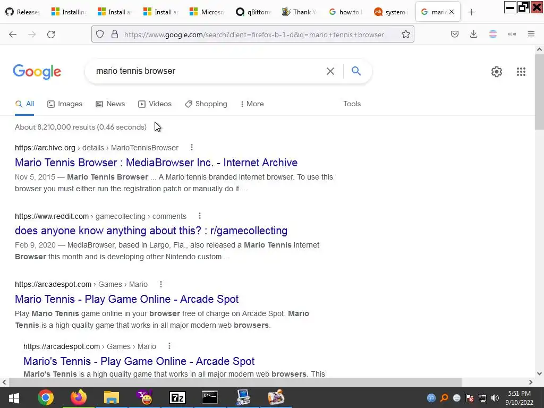The image size is (544, 408).
Task: View site security padlock info
Action: [115, 35]
